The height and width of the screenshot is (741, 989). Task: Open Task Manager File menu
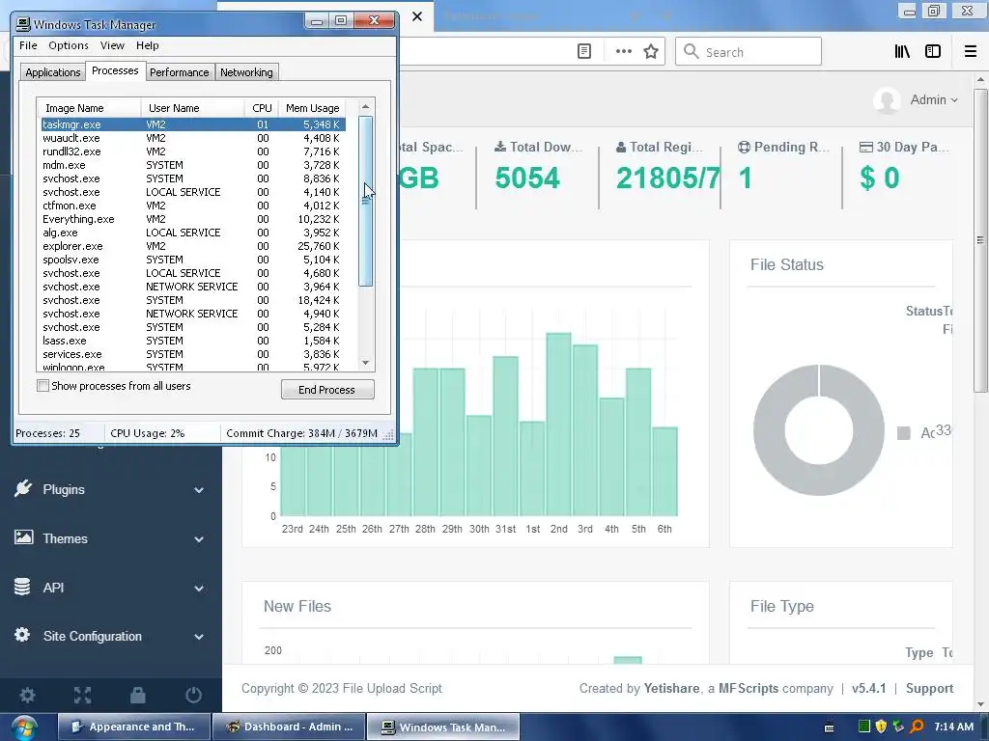click(28, 45)
